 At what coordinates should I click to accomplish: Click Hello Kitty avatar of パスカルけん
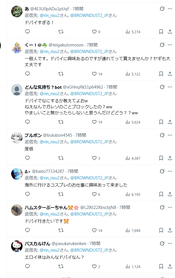coord(17,246)
